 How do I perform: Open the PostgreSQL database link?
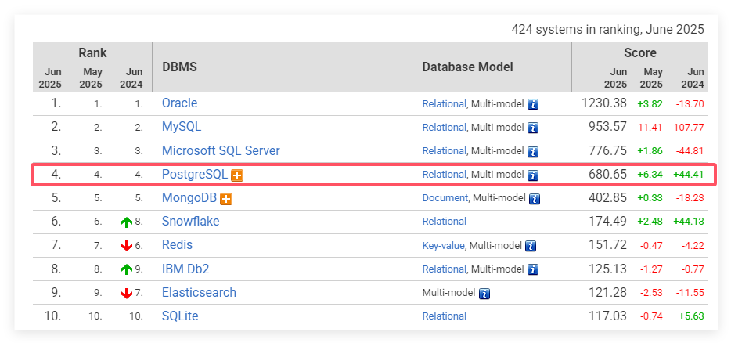coord(194,174)
